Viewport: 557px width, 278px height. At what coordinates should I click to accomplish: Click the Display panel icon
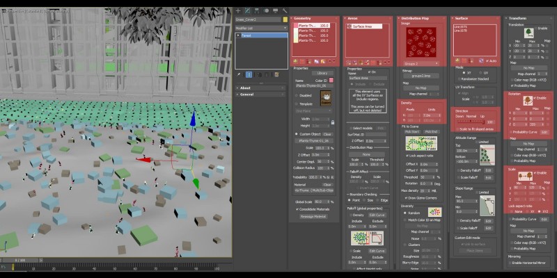pyautogui.click(x=275, y=11)
